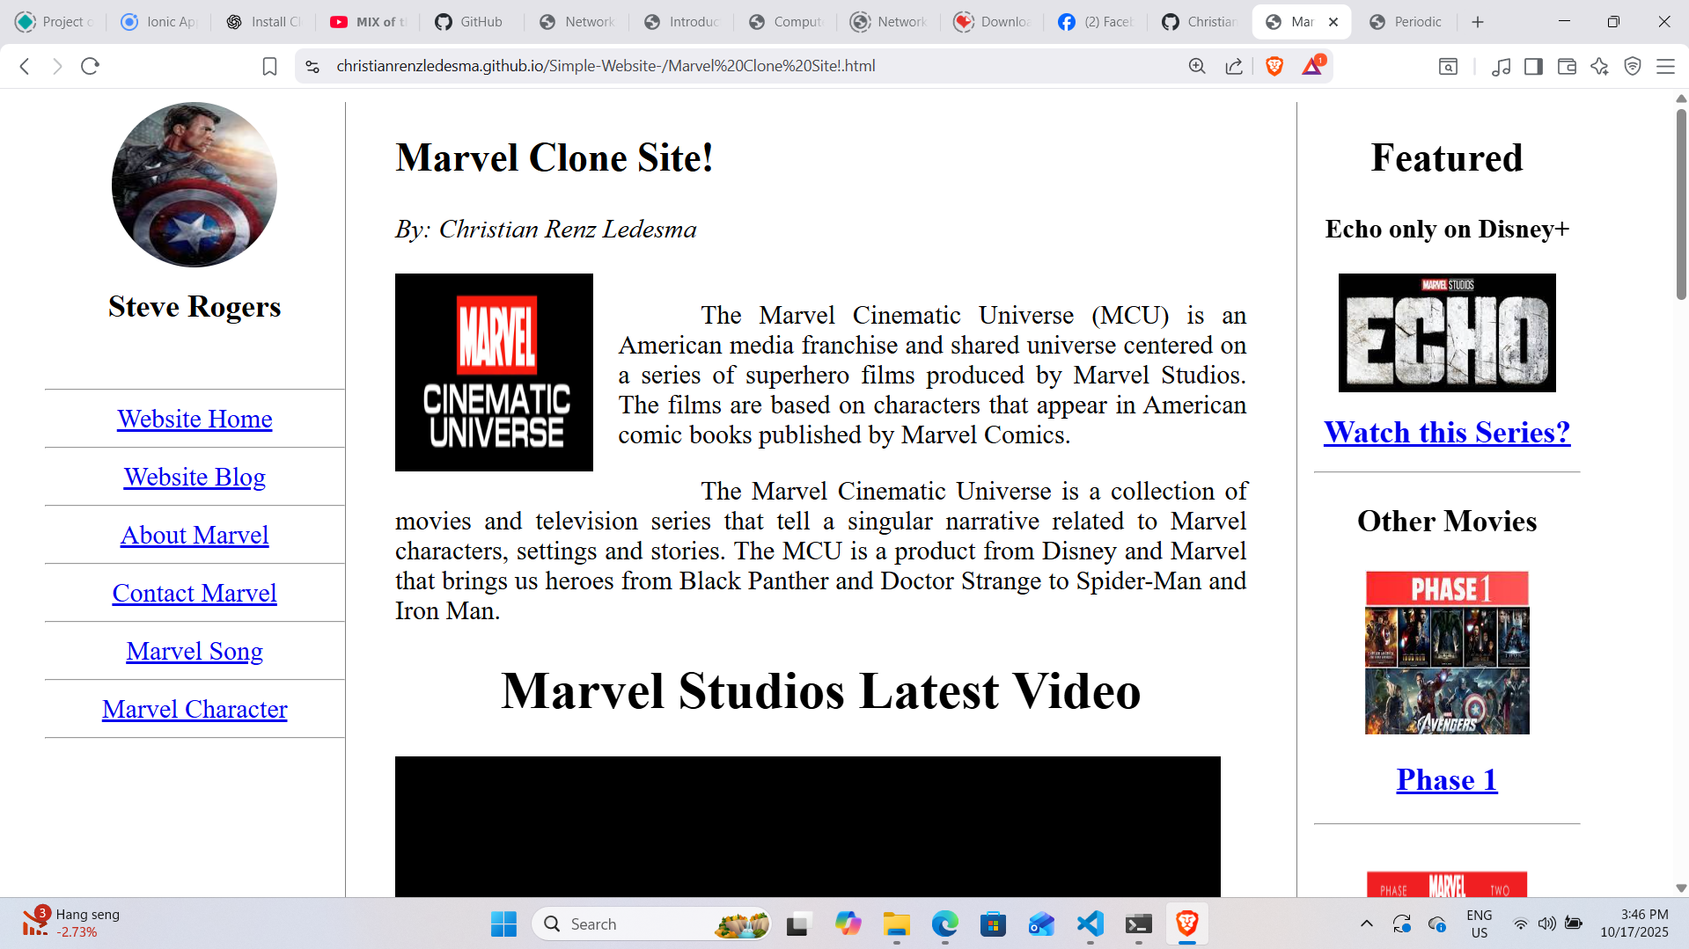Open Brave Rewards triangle icon

[x=1312, y=66]
